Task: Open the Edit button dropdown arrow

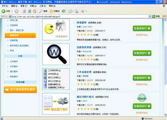Action: (86, 11)
